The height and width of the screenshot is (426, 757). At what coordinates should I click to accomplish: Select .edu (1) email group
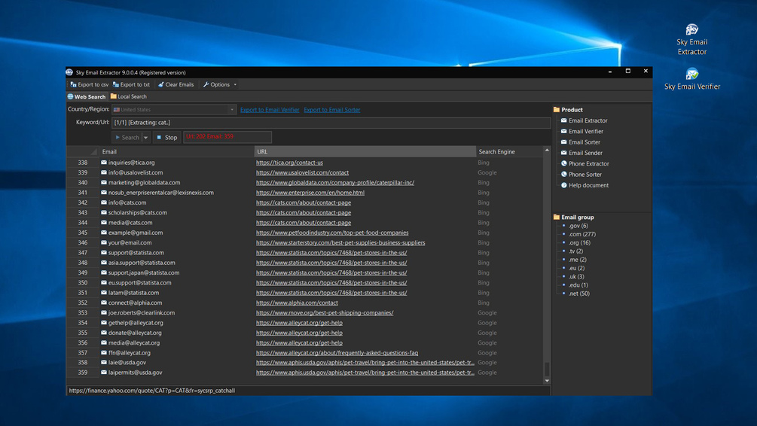578,285
